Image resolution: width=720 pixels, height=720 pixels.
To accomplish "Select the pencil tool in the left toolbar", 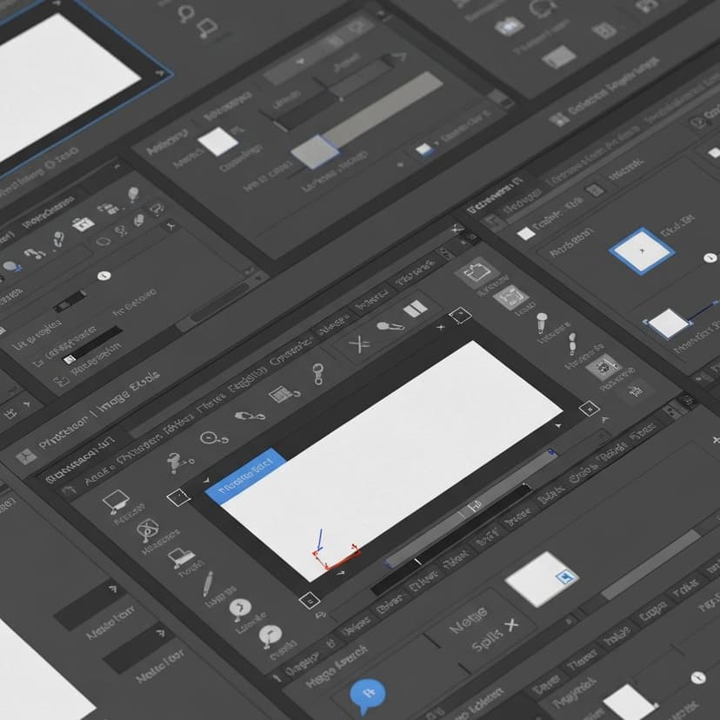I will point(208,582).
